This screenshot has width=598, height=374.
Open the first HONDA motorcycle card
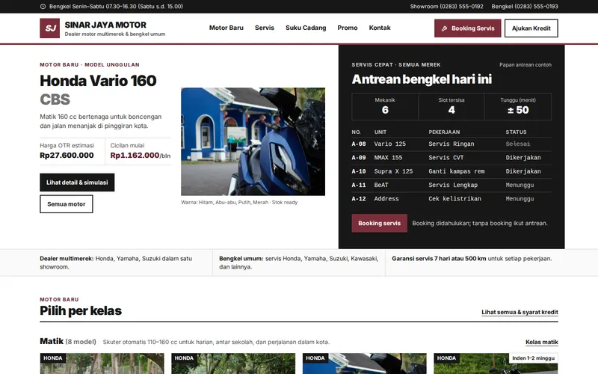(102, 364)
